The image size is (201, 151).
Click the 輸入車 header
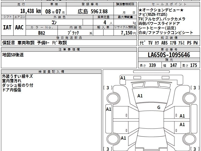[x=103, y=27]
